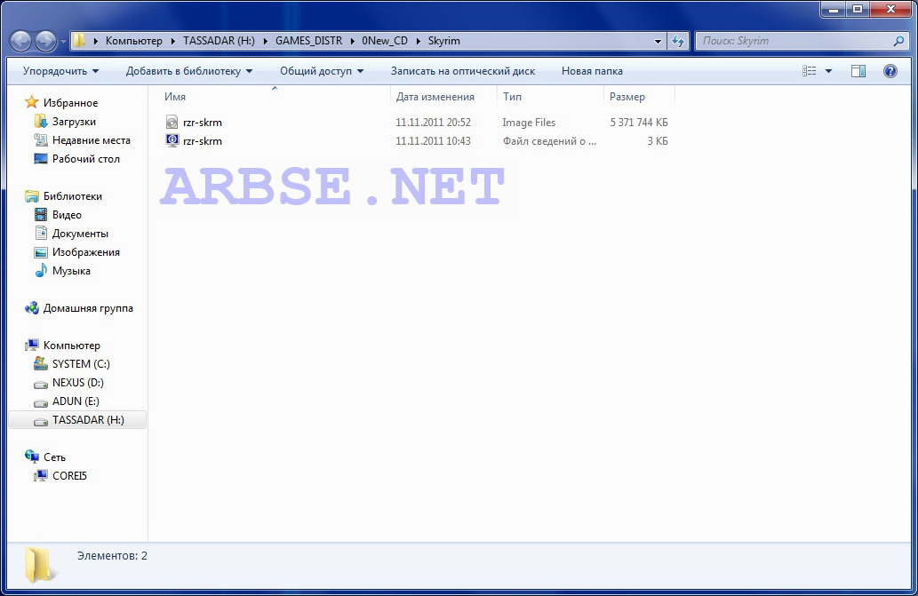Go forward with the Forward arrow button

(45, 41)
